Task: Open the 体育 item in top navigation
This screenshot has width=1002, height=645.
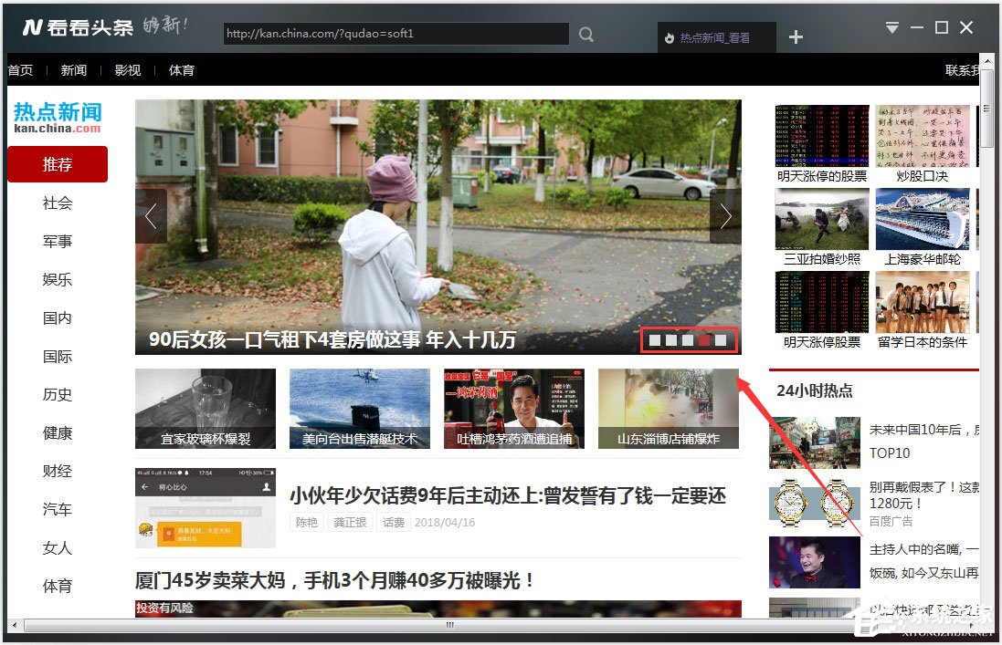Action: [182, 70]
